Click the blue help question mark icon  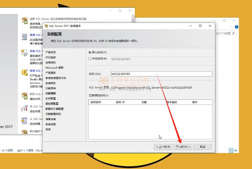[236, 27]
